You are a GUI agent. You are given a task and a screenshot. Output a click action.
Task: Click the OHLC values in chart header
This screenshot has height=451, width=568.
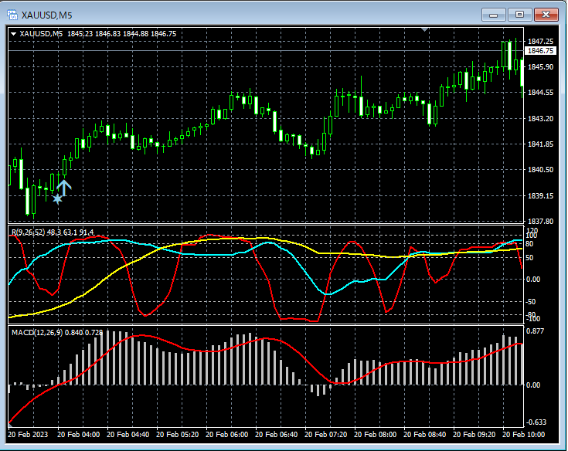[122, 33]
